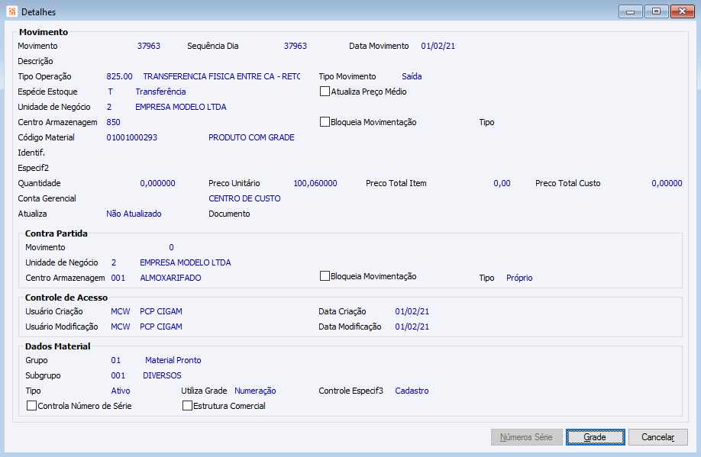
Task: Click Utiliza Grade value Numeração
Action: pyautogui.click(x=255, y=391)
